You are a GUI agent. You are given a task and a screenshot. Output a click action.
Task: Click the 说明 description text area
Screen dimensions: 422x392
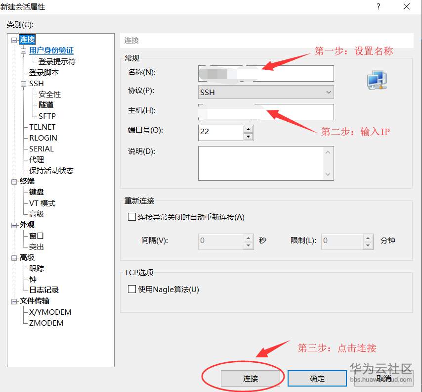[266, 163]
